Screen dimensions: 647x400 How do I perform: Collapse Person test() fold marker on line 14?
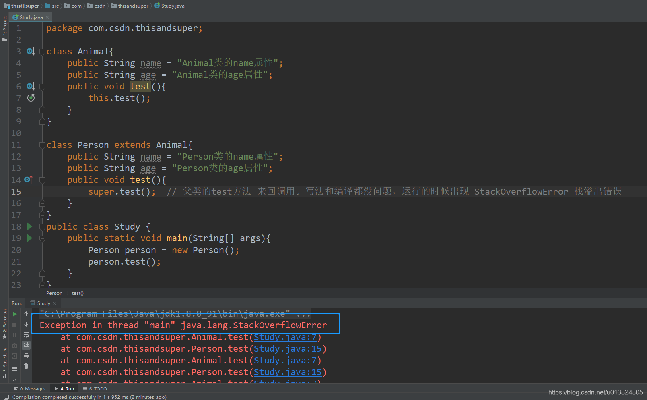[x=42, y=180]
